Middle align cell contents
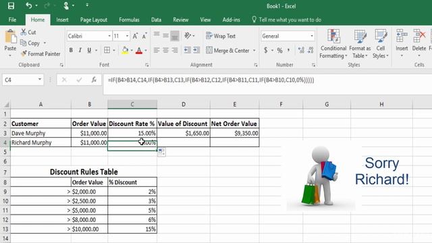The image size is (432, 243). tap(165, 36)
